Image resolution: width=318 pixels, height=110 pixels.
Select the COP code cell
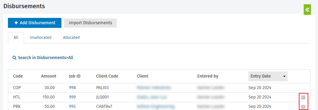click(x=17, y=88)
